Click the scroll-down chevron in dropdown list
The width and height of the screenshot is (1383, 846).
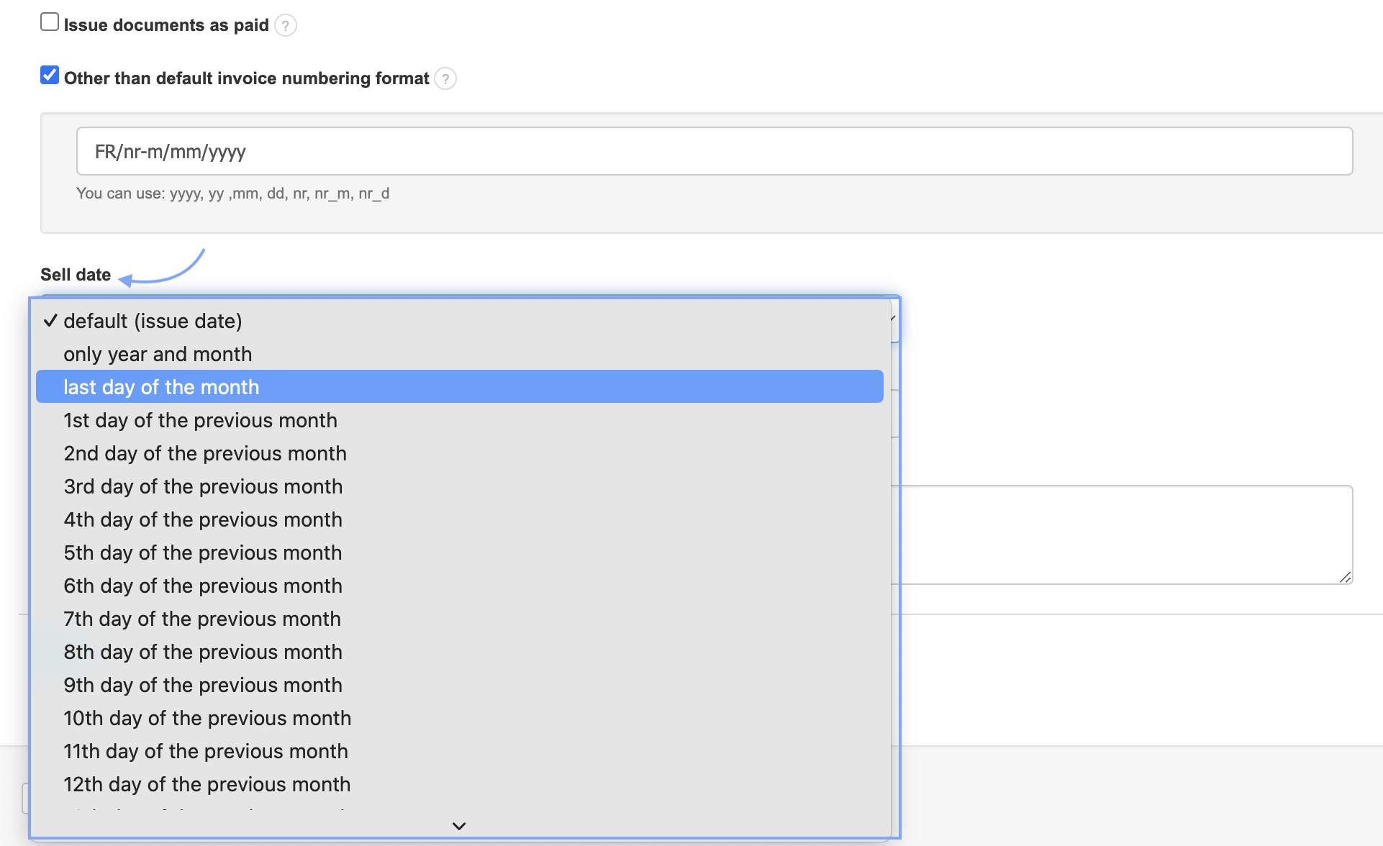(459, 826)
